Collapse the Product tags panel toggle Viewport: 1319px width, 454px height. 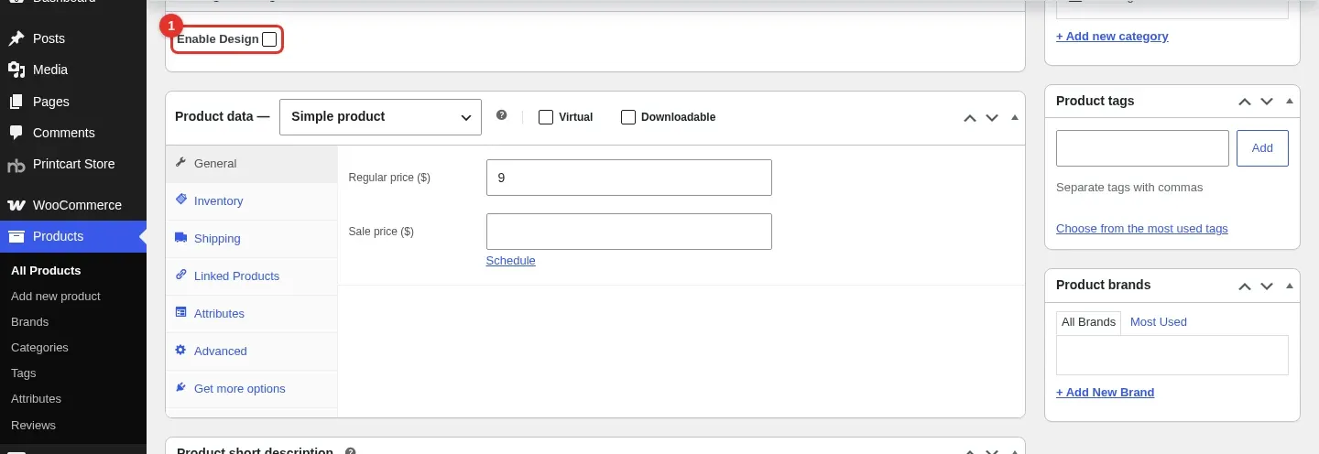[1289, 102]
